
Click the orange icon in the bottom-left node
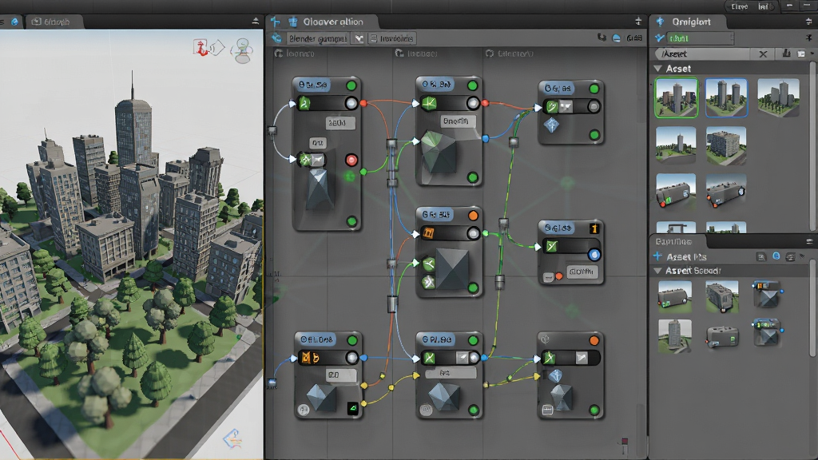[x=308, y=358]
